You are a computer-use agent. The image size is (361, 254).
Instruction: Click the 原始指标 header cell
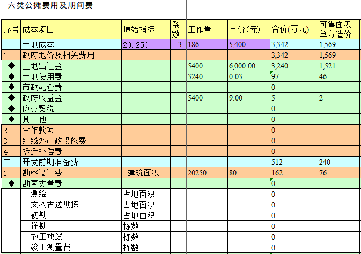click(139, 29)
